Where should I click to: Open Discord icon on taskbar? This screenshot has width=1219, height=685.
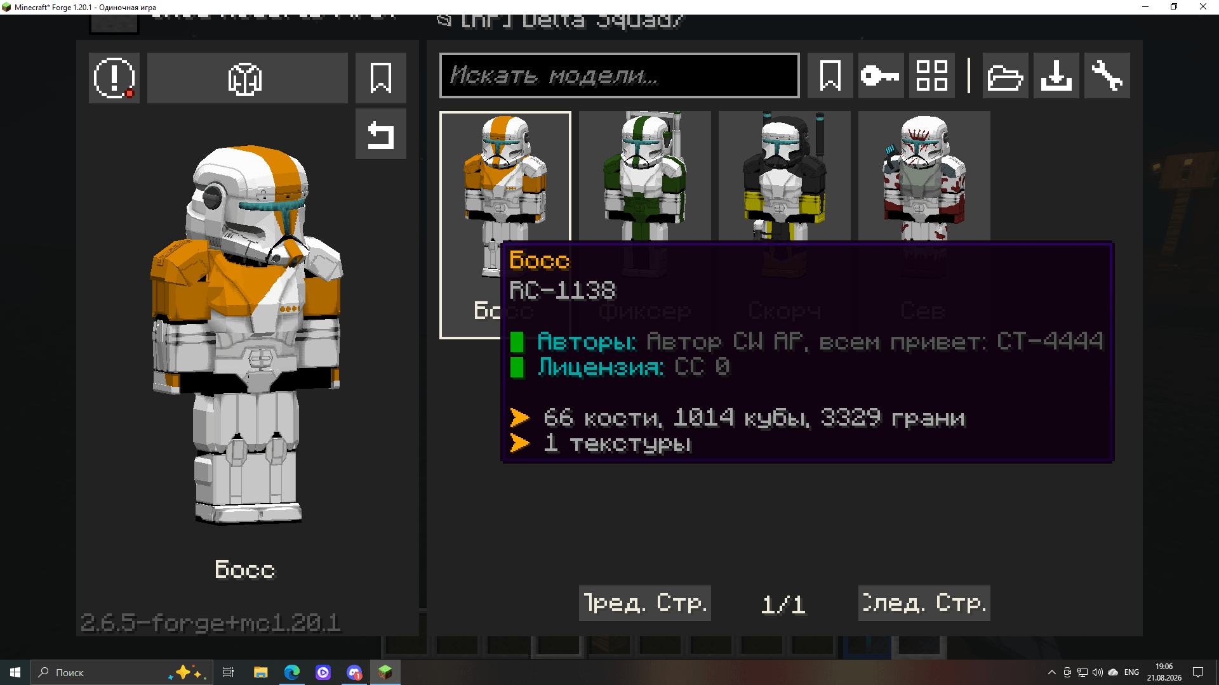click(x=354, y=672)
